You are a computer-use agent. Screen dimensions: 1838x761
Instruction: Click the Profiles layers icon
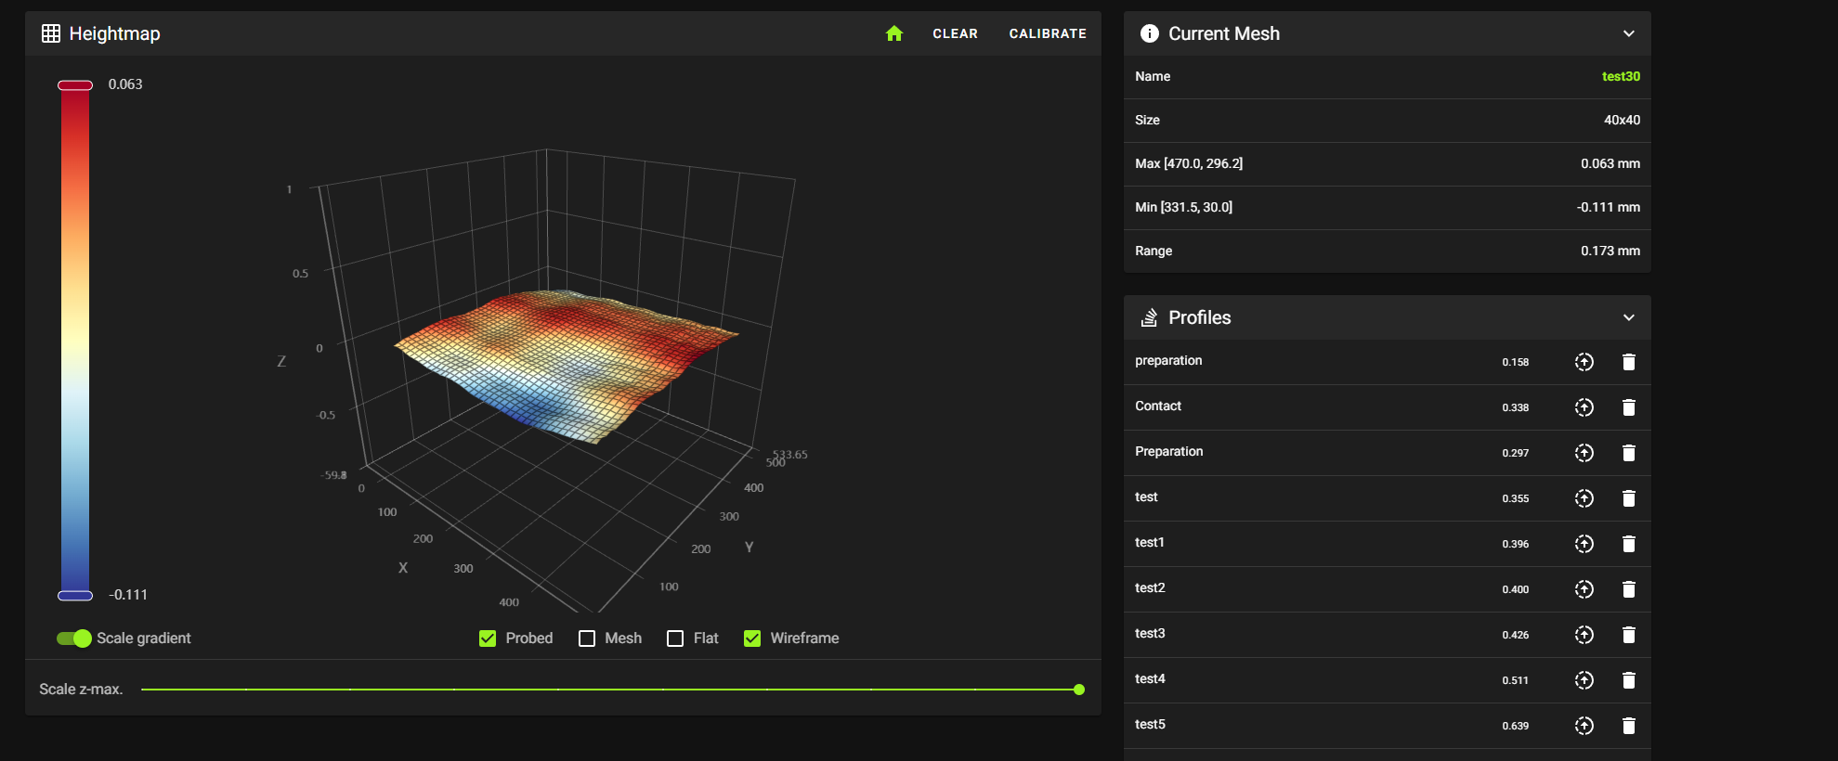(1150, 317)
